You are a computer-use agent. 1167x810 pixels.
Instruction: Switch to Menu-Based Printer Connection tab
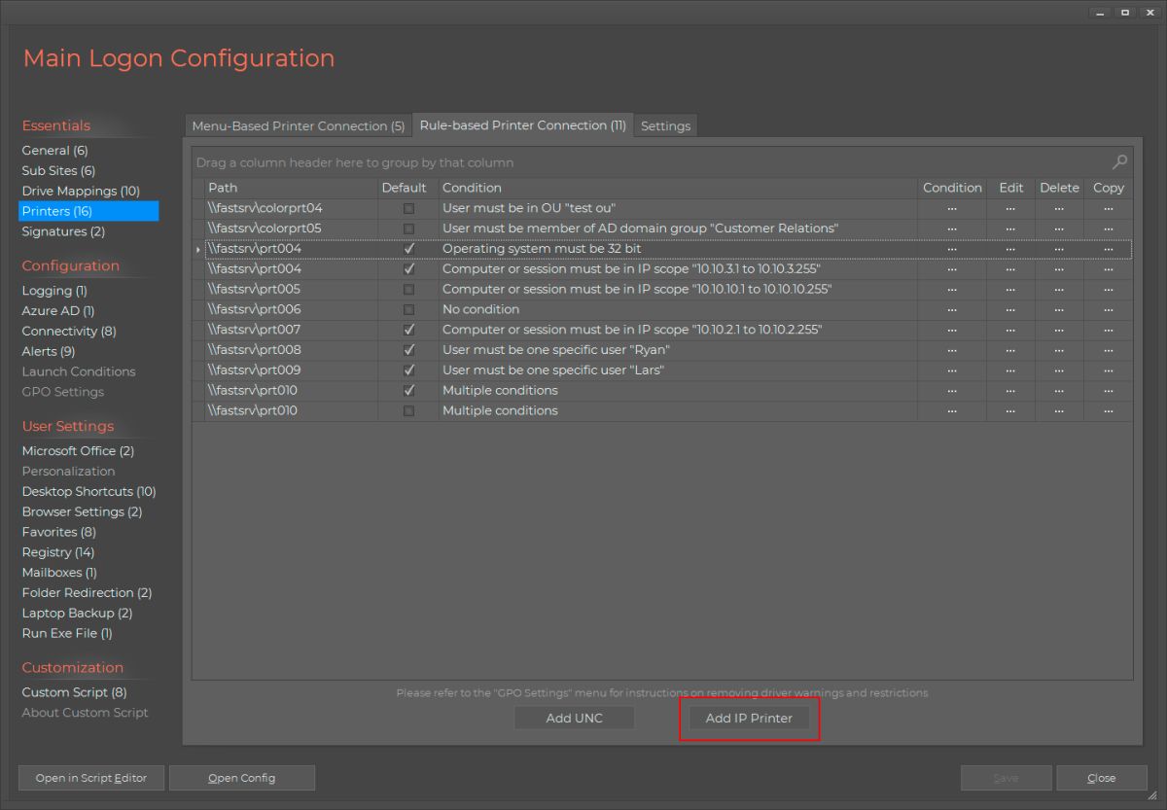coord(298,126)
